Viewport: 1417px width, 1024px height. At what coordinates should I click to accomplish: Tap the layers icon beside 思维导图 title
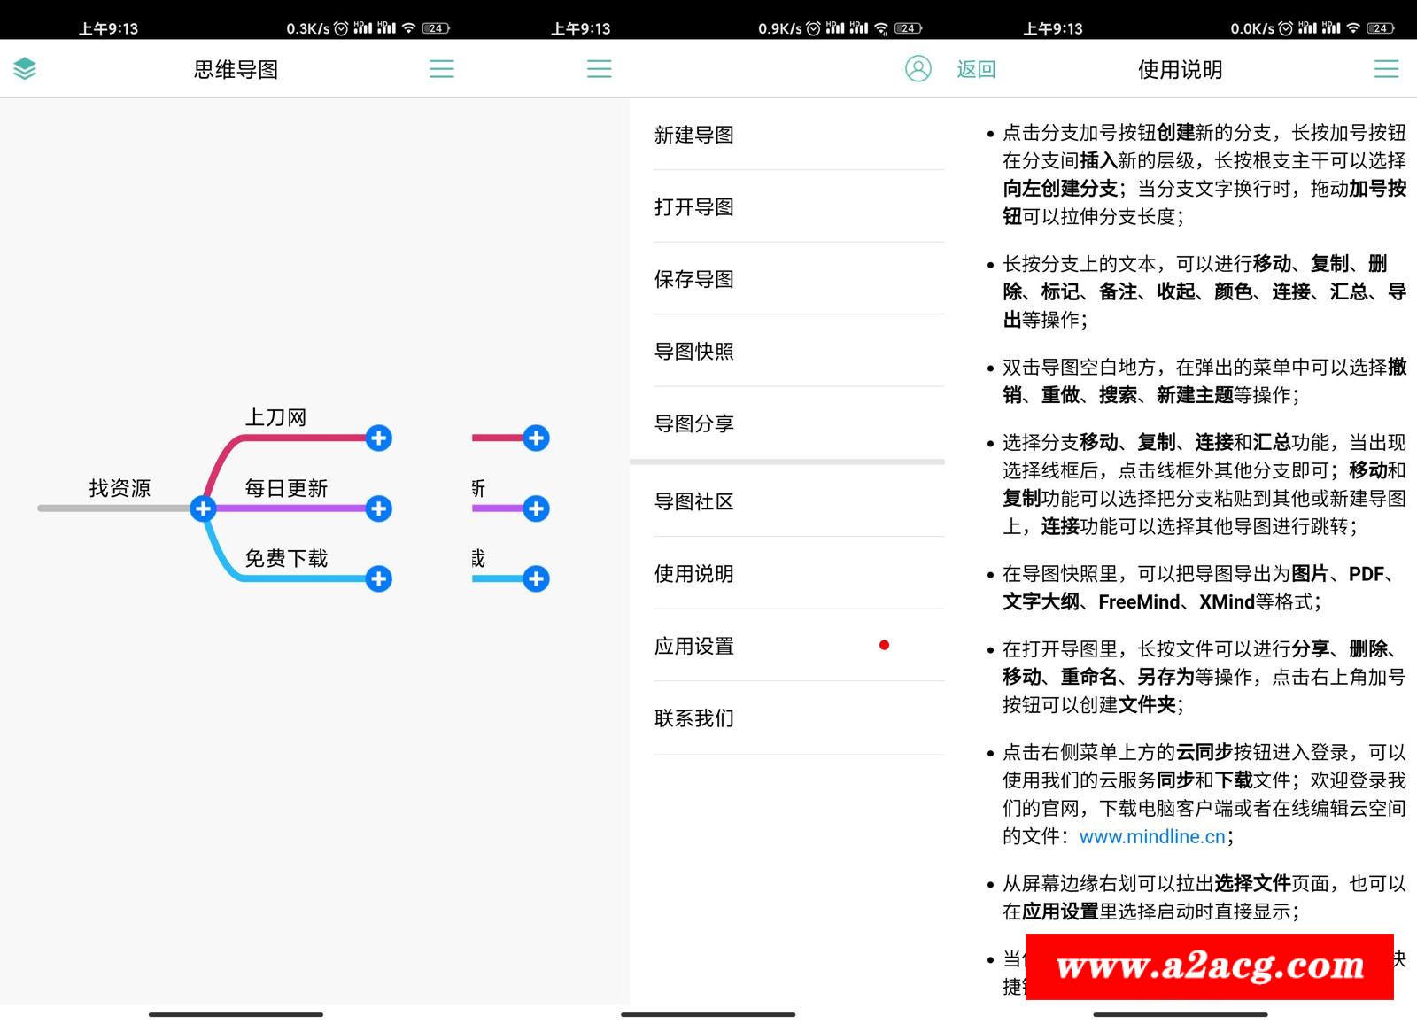[x=25, y=68]
